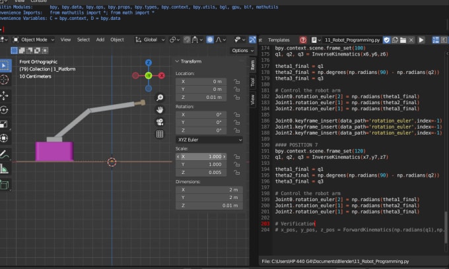This screenshot has width=449, height=269.
Task: Click Scale X increment arrow
Action: coord(224,157)
